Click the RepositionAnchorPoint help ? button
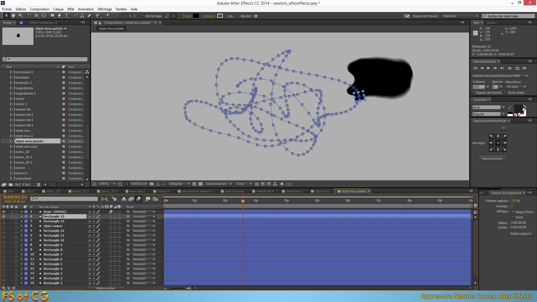 tap(503, 128)
